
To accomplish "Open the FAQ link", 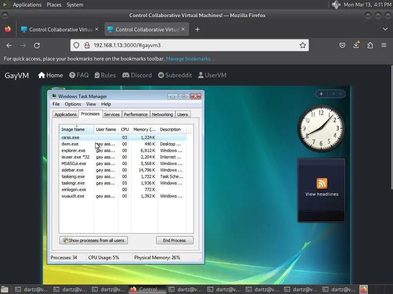I will [79, 75].
